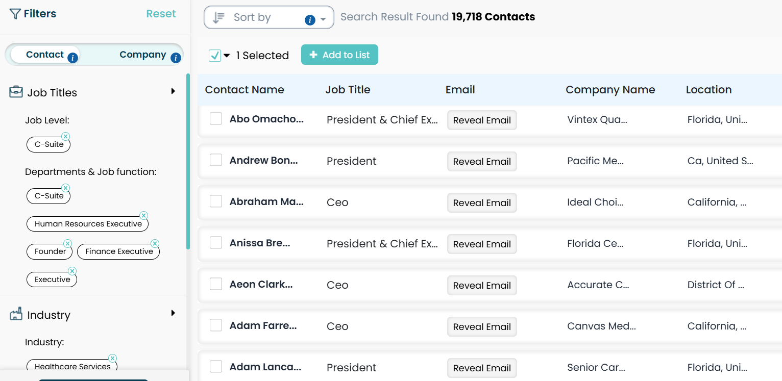
Task: Uncheck the select-all contacts checkbox
Action: 215,56
